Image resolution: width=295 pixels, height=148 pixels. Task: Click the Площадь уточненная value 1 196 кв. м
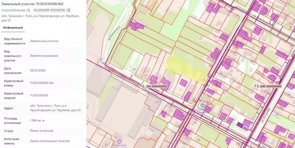37,120
